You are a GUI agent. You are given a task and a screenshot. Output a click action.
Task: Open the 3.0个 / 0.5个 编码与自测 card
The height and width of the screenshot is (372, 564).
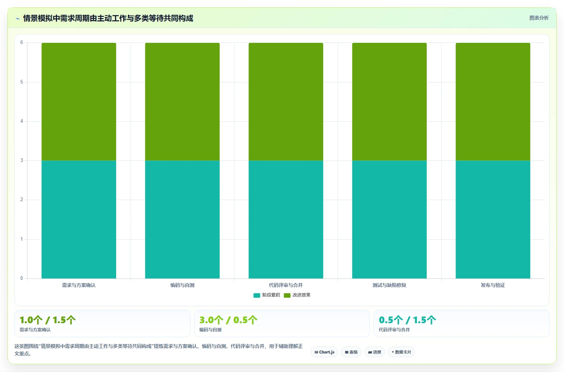(x=282, y=324)
